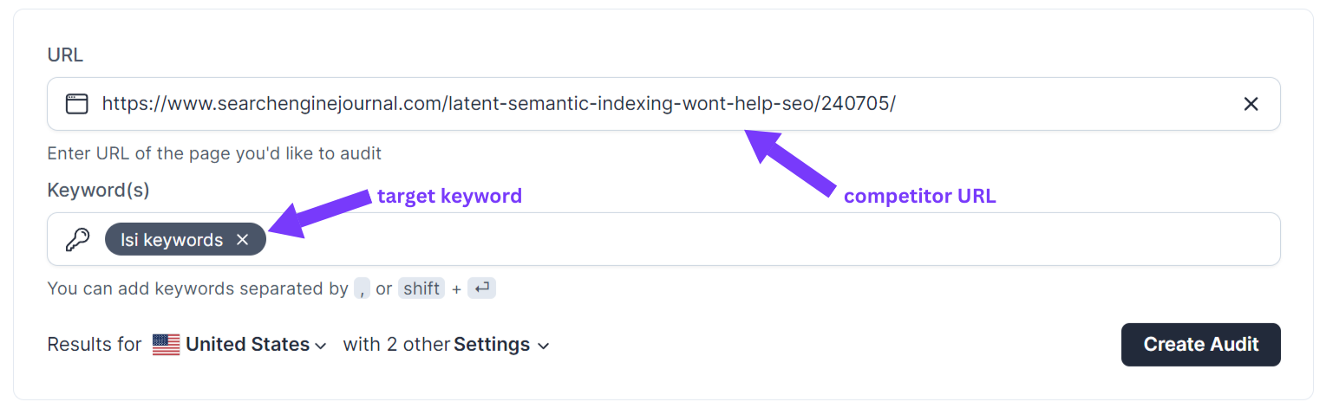Click the shift key badge in the hint

click(421, 289)
